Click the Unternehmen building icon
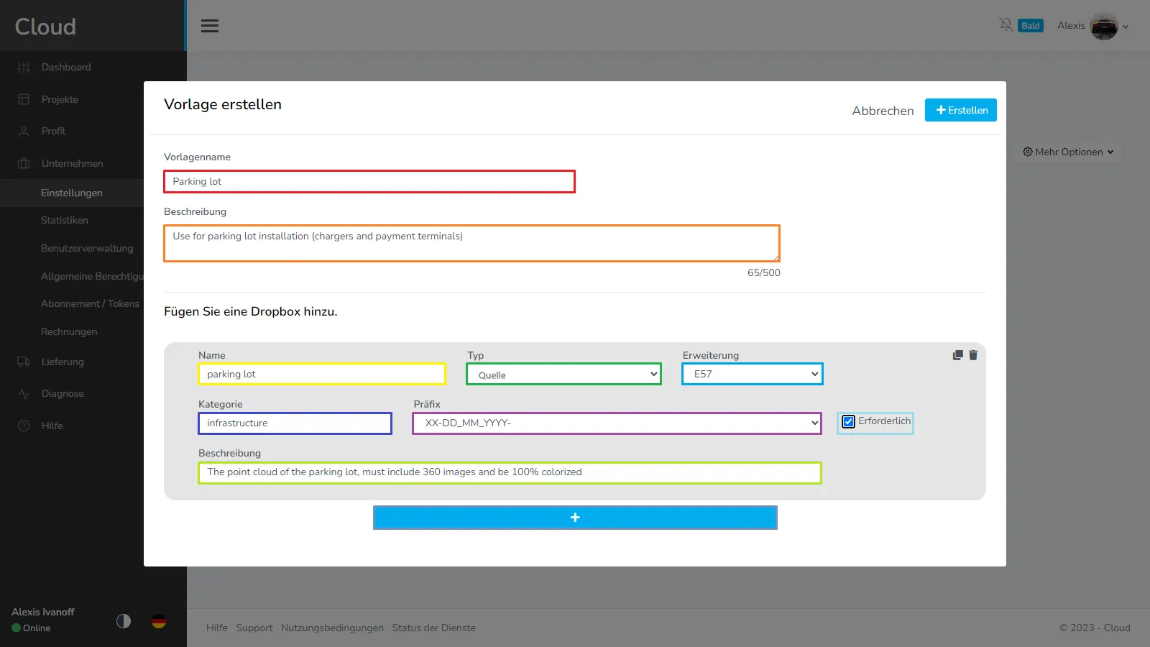 click(x=24, y=163)
